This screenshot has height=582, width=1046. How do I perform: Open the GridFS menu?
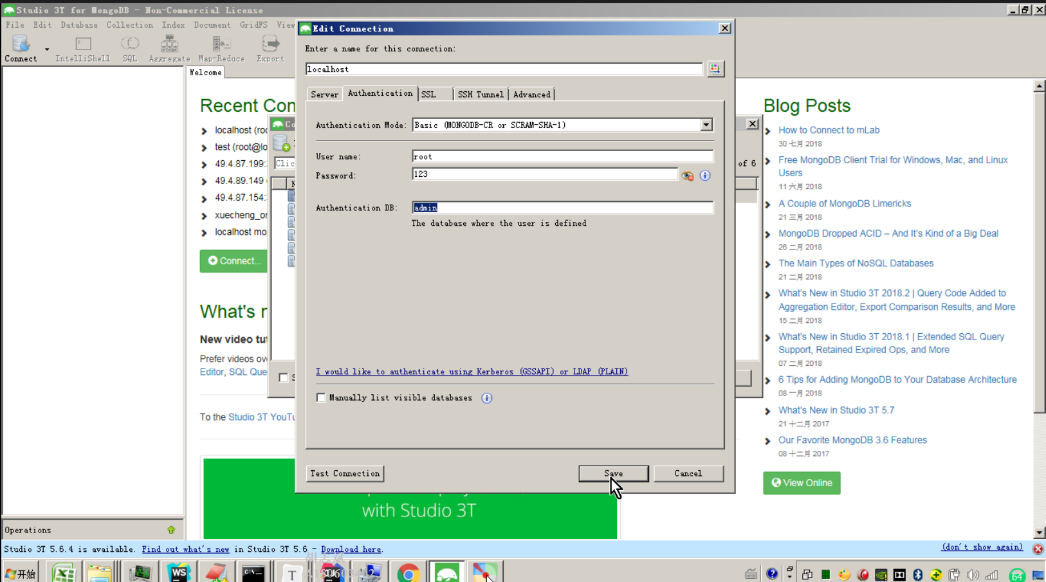pyautogui.click(x=253, y=25)
